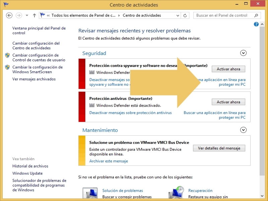
Task: Click the Forward navigation arrow
Action: coord(19,15)
